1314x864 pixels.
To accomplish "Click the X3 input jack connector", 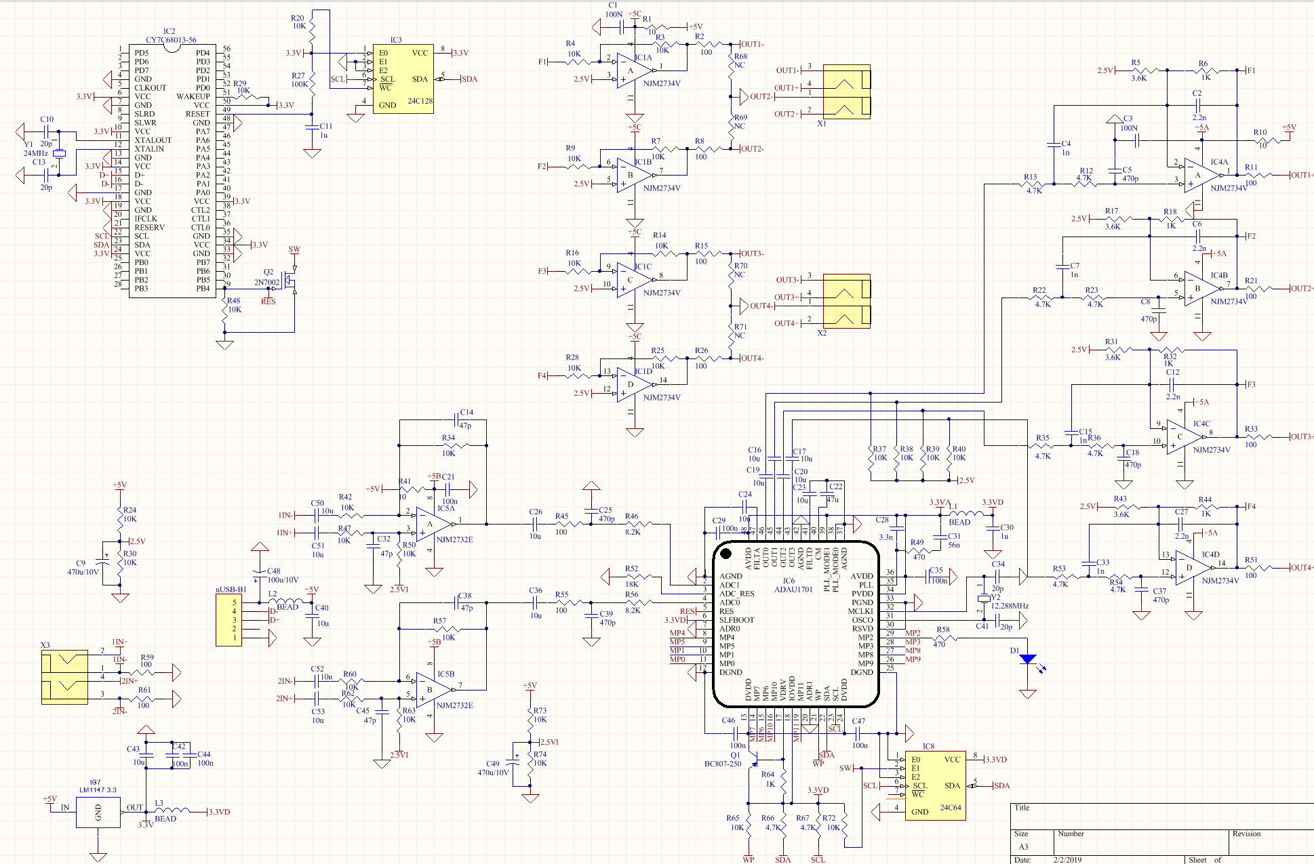I will [64, 677].
